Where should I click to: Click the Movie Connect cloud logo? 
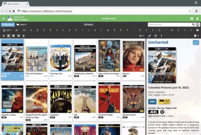(10, 18)
